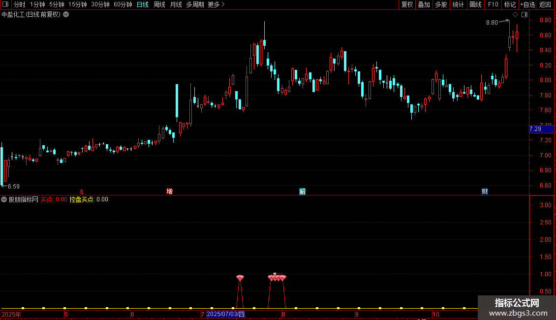Select the 15分钟 period
The height and width of the screenshot is (320, 556).
[78, 4]
